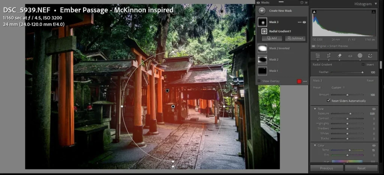
Task: Toggle shadow clipping indicator in histogram
Action: [x=314, y=12]
